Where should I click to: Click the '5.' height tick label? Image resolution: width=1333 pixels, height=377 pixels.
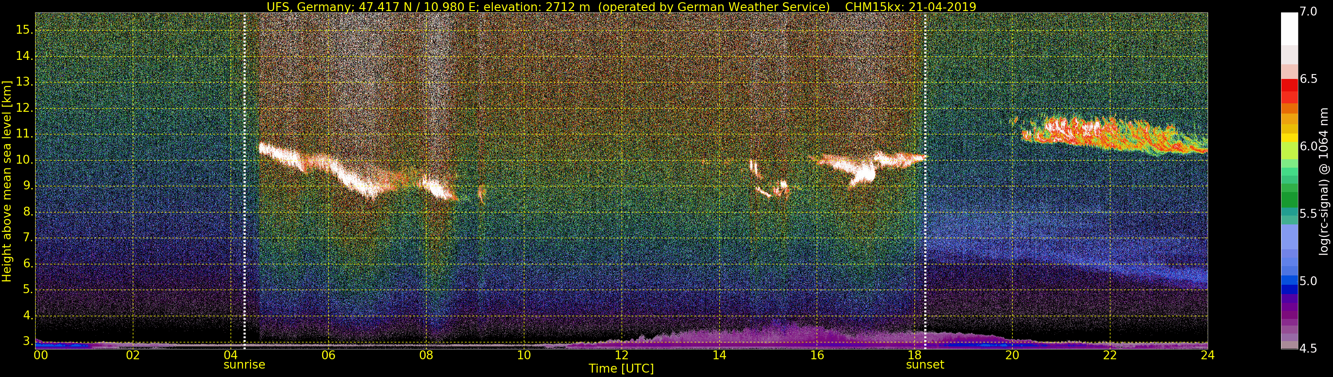(x=28, y=290)
